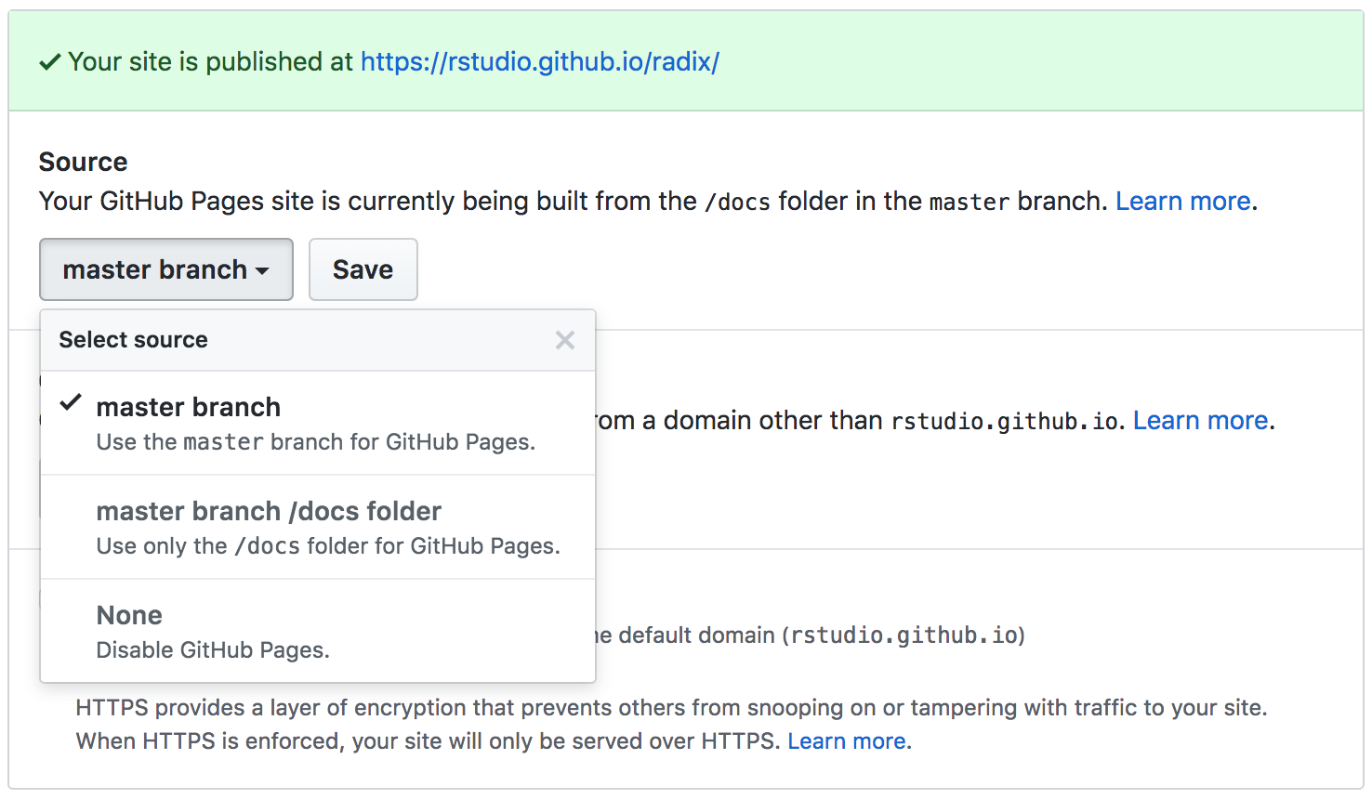
Task: Click the Source section heading
Action: point(83,162)
